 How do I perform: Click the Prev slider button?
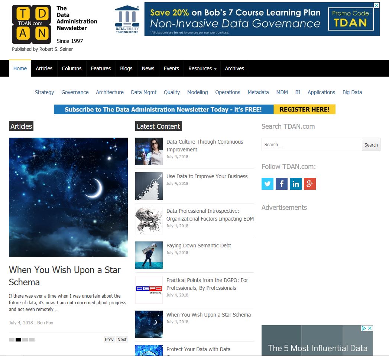pyautogui.click(x=109, y=339)
